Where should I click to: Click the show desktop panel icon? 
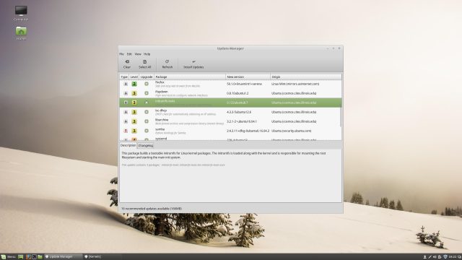[x=21, y=257]
